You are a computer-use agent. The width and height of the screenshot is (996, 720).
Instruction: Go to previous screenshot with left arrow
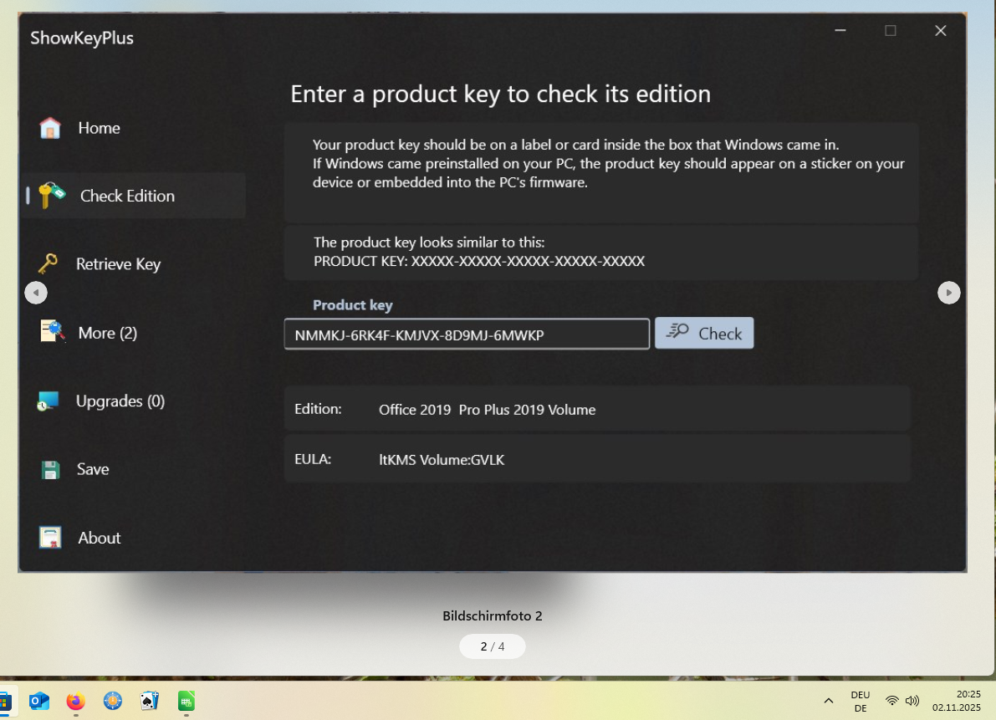pos(36,293)
